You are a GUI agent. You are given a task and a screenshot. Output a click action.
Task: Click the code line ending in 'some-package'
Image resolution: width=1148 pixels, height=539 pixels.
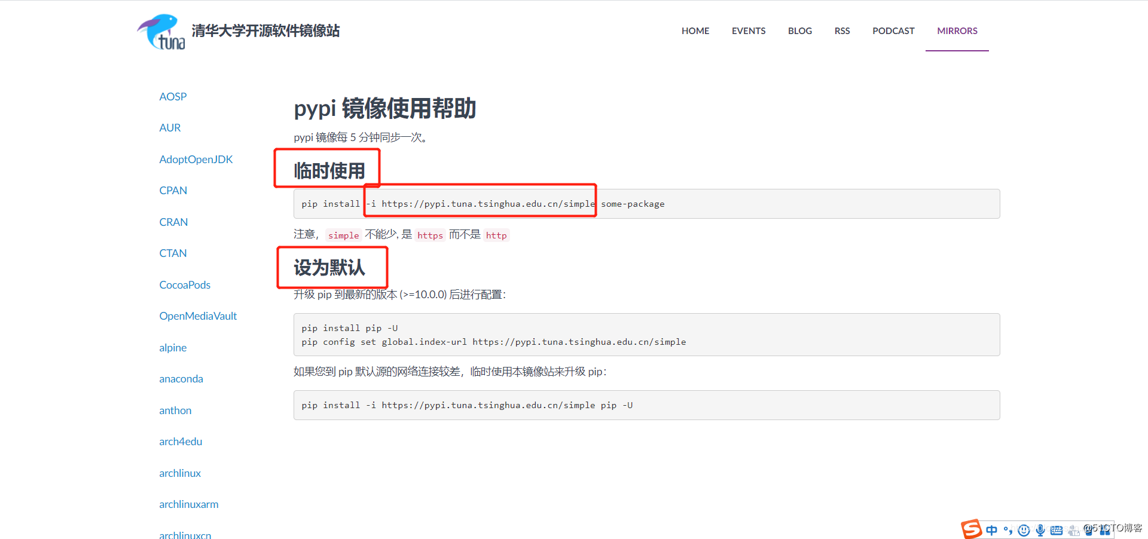point(483,204)
